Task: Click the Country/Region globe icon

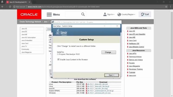Action: (x=119, y=14)
